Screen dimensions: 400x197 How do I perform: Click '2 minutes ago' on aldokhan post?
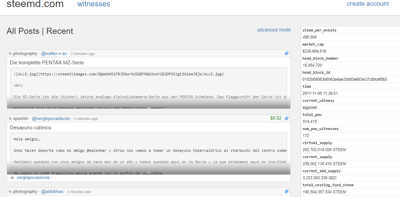pos(79,192)
